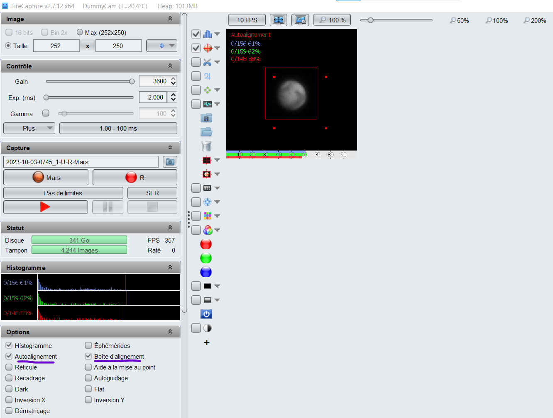Click the Pas de limites button
This screenshot has height=418, width=553.
point(63,193)
